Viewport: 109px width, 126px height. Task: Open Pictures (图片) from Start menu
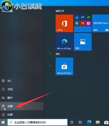point(22,98)
